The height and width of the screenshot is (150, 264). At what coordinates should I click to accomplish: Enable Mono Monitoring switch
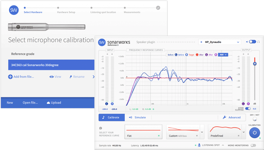tap(253, 145)
